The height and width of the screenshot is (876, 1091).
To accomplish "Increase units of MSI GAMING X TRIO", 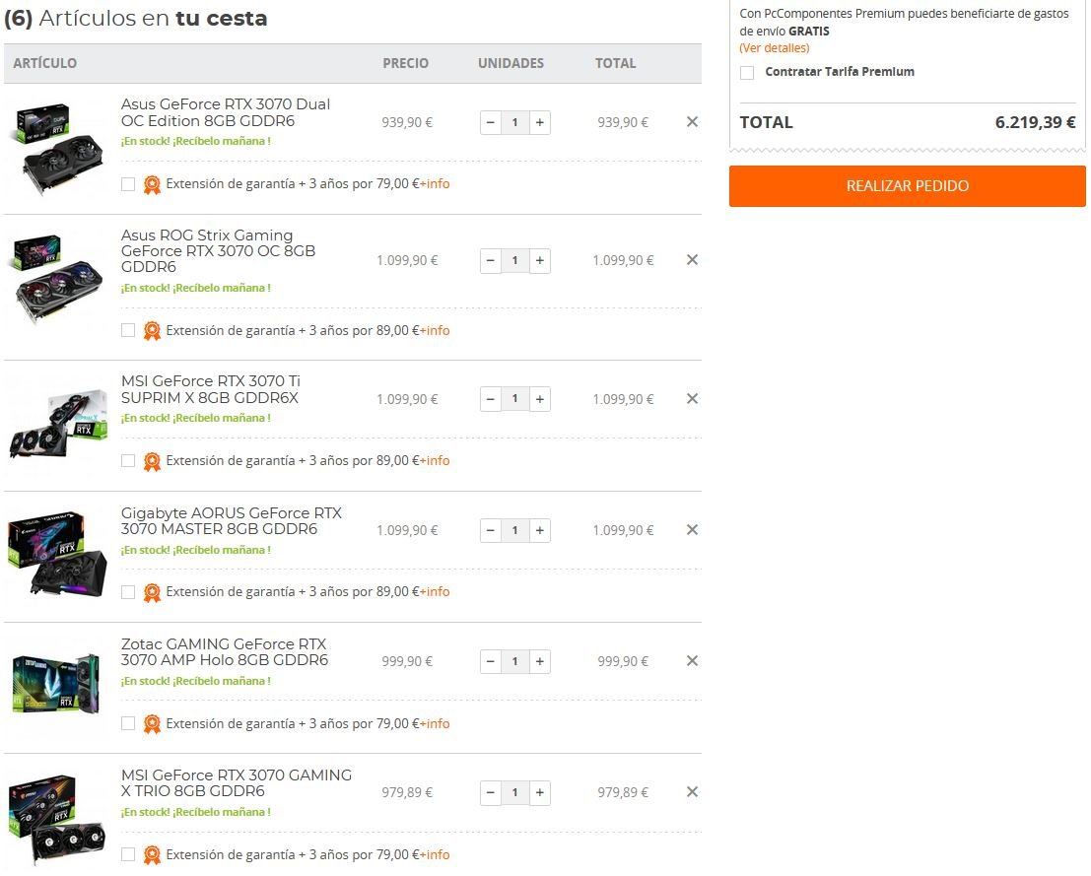I will point(540,792).
